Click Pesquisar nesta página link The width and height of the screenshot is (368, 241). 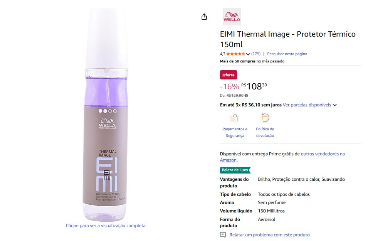coord(287,54)
